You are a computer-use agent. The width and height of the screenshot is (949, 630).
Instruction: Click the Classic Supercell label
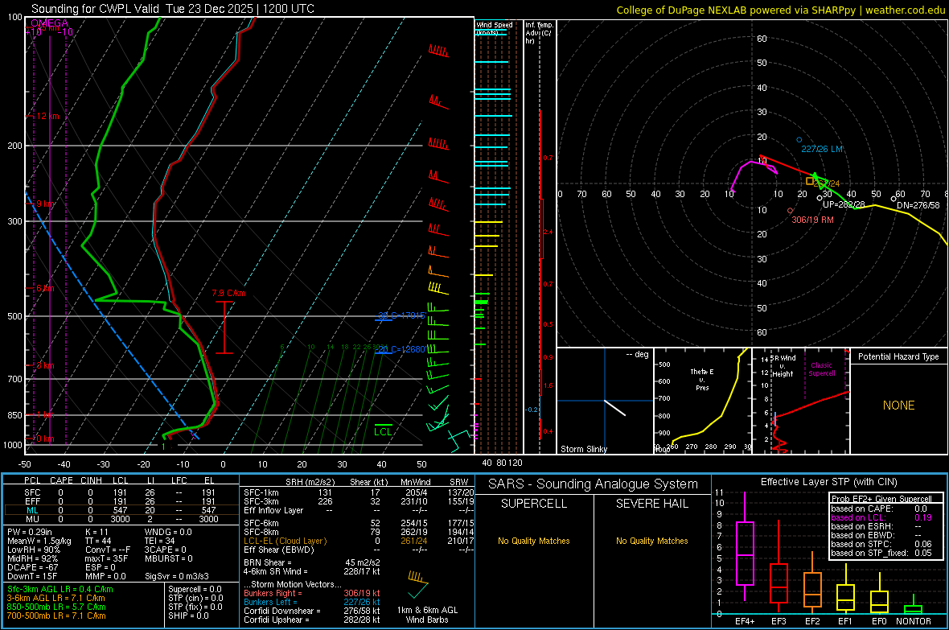[x=822, y=369]
